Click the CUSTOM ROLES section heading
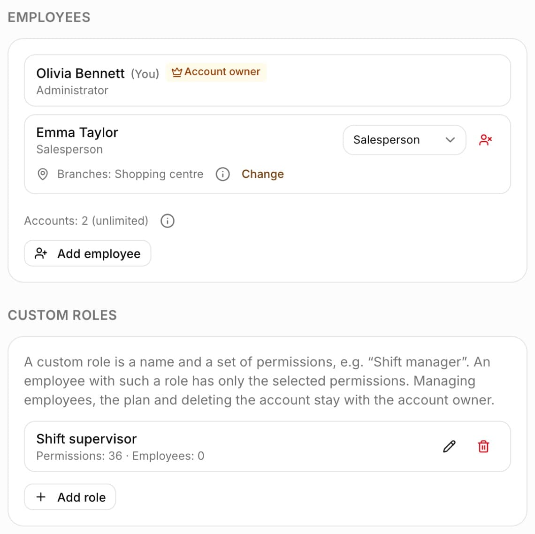Viewport: 535px width, 534px height. [62, 315]
